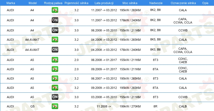Click petrol icon for A5 3.2 8TA row
This screenshot has height=111, width=214.
point(55,87)
